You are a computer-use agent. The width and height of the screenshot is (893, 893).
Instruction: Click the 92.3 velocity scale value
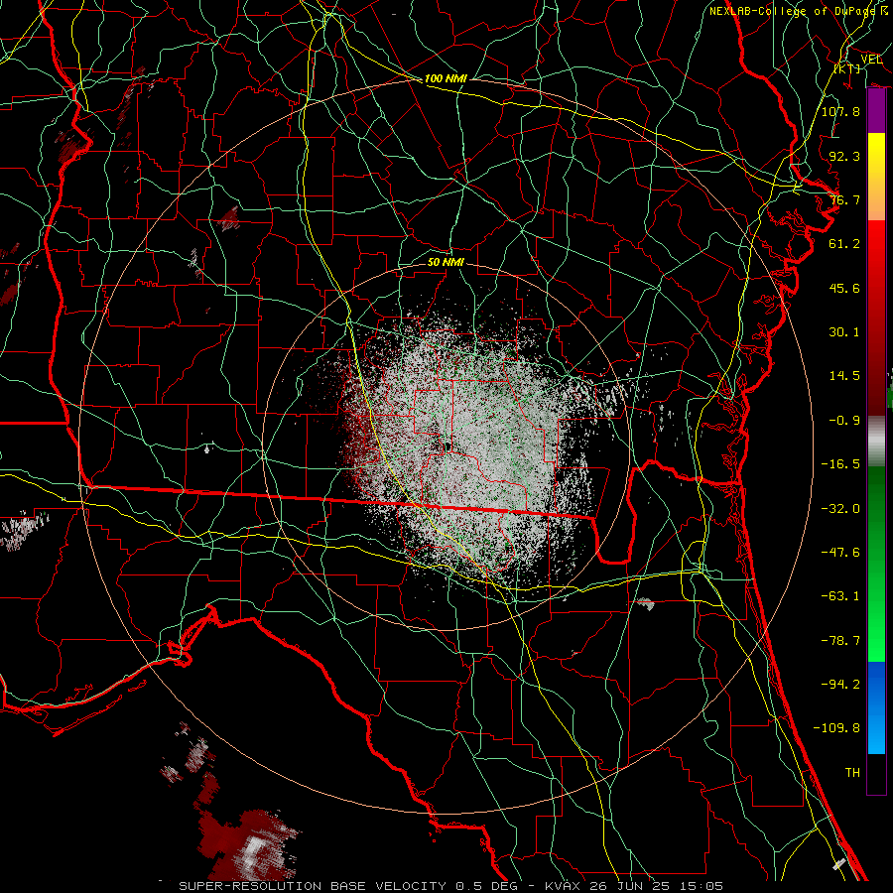tap(844, 156)
